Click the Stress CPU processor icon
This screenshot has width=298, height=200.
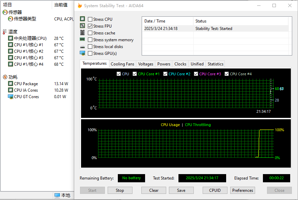(x=82, y=19)
